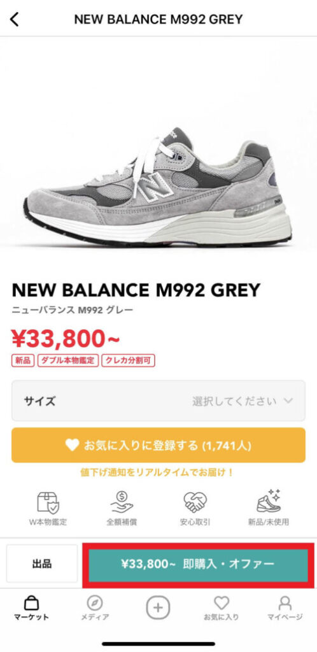Image resolution: width=317 pixels, height=652 pixels.
Task: Open the メディア compass icon tab
Action: point(95,602)
